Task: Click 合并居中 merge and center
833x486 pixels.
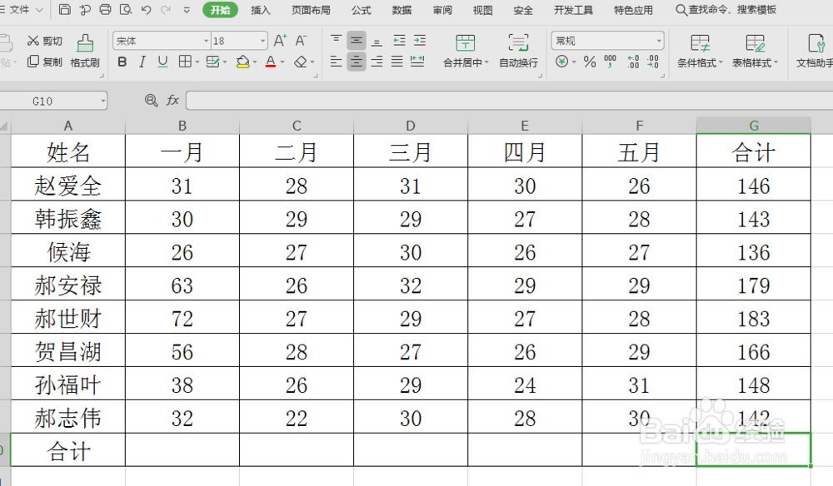Action: 466,52
